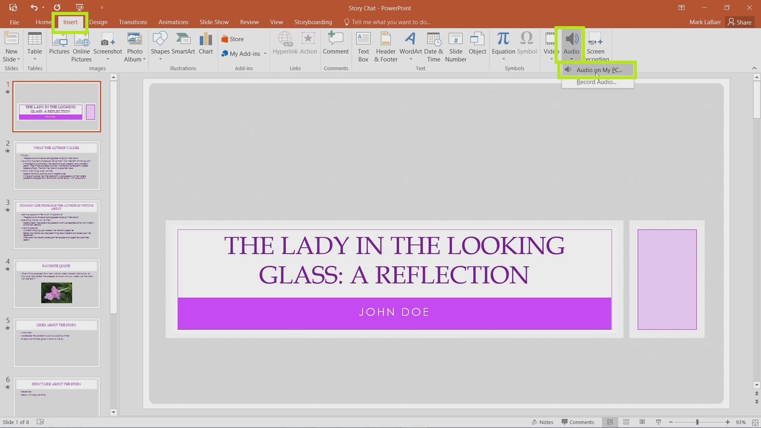Go to the Slide Show tab
Screen dimensions: 761x428
[214, 22]
